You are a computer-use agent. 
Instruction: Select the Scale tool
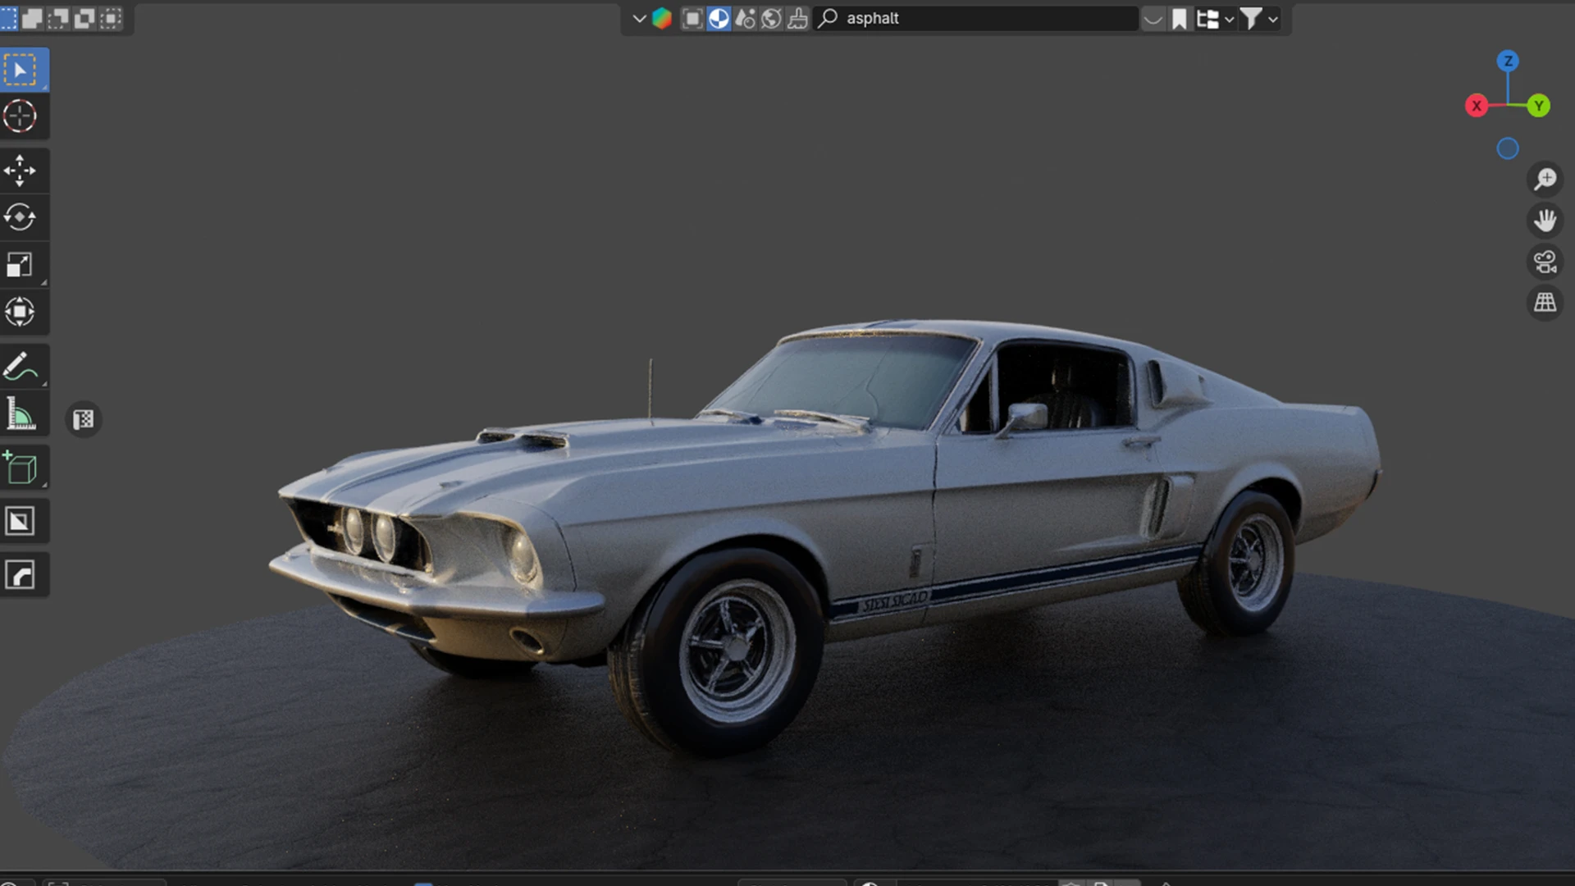[21, 264]
